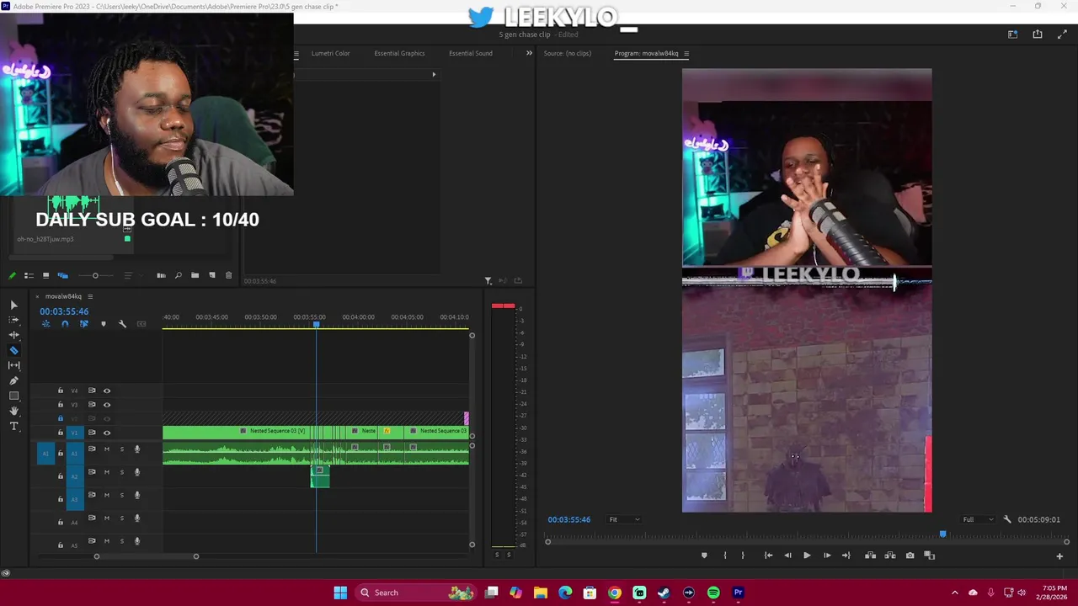Unlock the locked V2 track
The height and width of the screenshot is (606, 1078).
60,418
